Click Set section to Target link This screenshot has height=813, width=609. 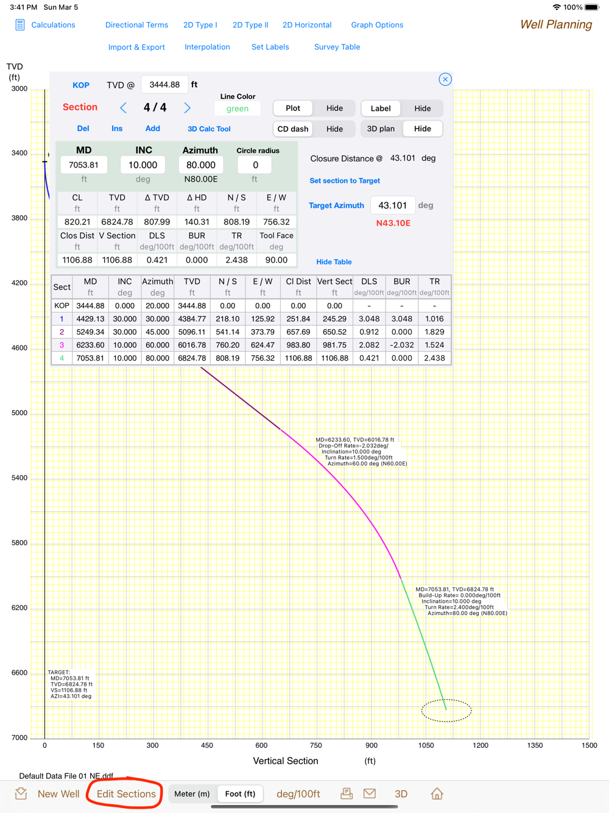coord(345,181)
